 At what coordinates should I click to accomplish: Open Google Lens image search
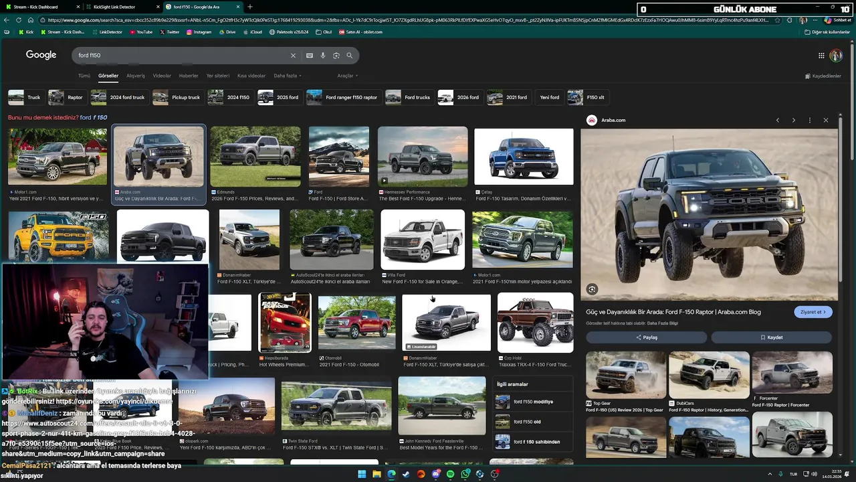point(336,56)
